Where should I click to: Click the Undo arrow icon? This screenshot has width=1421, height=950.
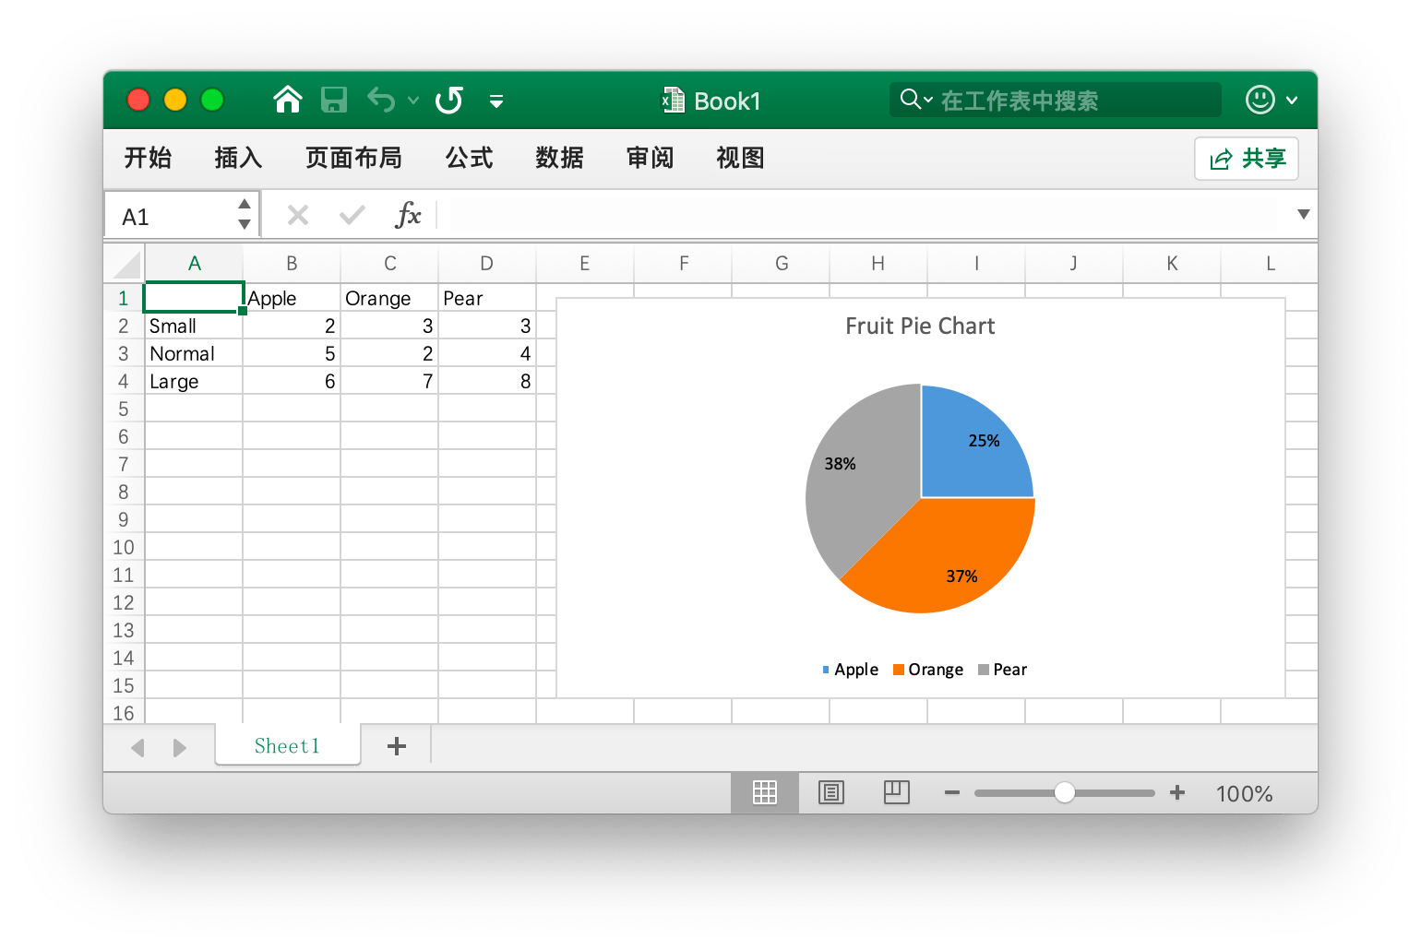(380, 100)
